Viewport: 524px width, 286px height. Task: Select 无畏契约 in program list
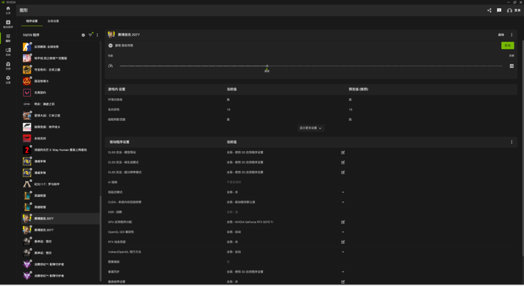60,93
